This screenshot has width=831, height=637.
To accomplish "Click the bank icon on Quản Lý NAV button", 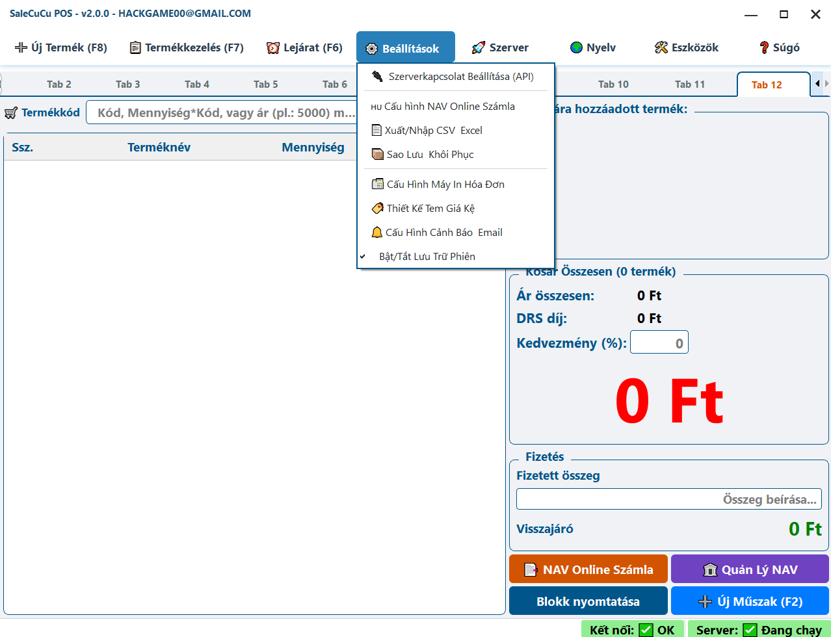I will pyautogui.click(x=710, y=570).
